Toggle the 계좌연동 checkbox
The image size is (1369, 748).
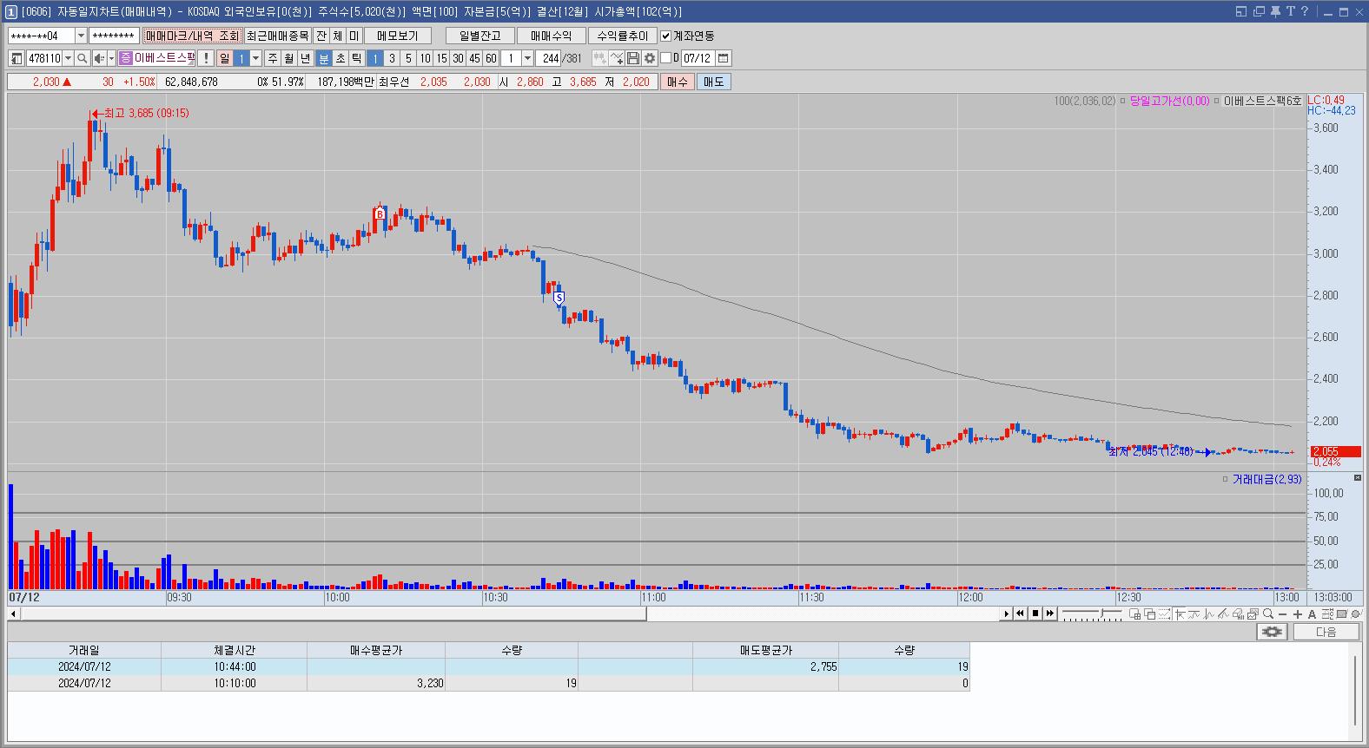666,36
